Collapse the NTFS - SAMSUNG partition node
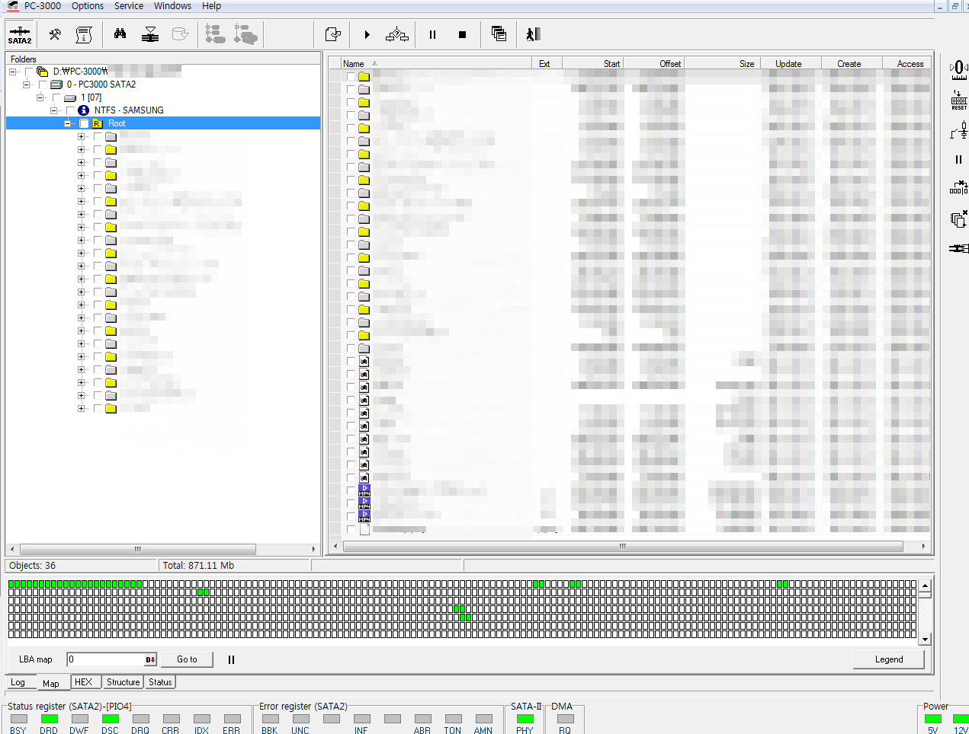969x734 pixels. (x=53, y=110)
